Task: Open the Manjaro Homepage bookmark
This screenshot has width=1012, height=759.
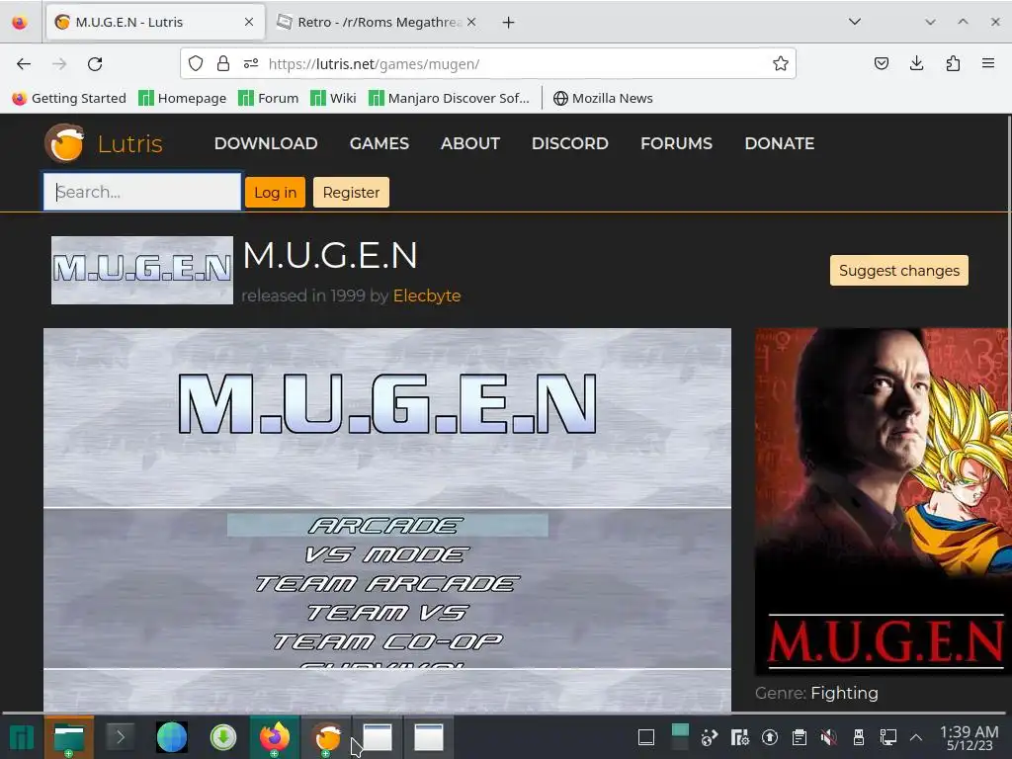Action: pos(183,98)
